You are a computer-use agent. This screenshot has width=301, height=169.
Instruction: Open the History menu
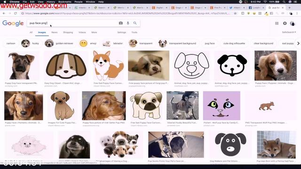pyautogui.click(x=51, y=2)
